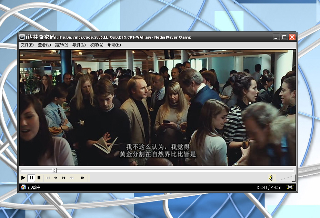This screenshot has height=218, width=320.
Task: Click the Pause button
Action: point(31,178)
